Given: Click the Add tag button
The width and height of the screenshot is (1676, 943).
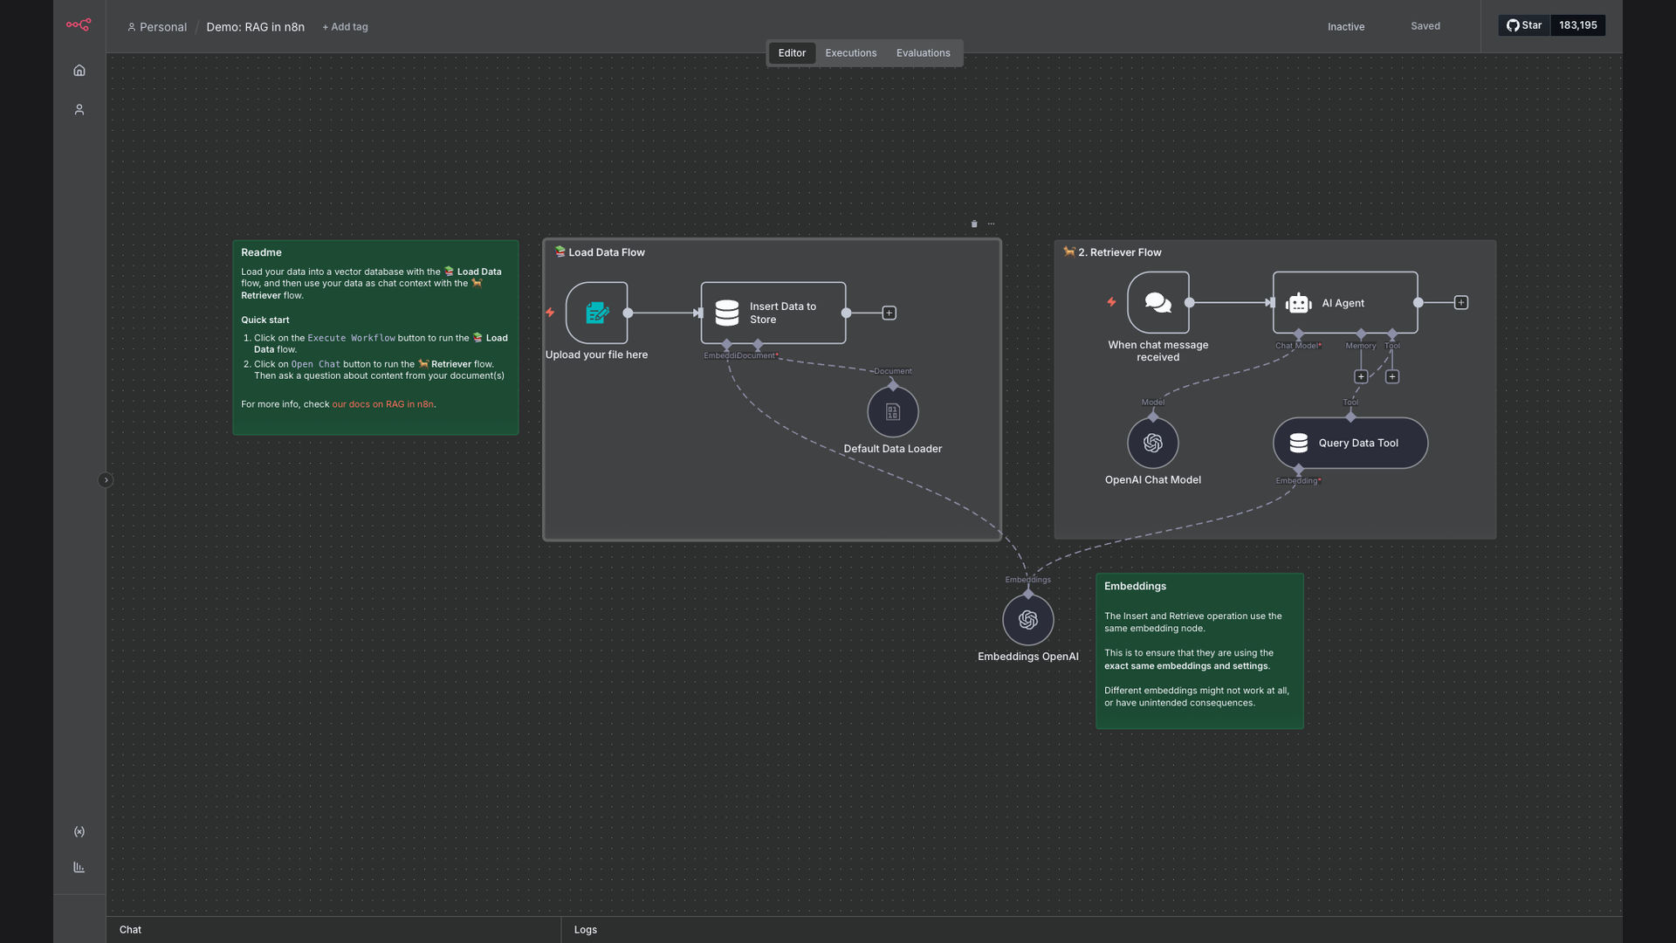Looking at the screenshot, I should tap(346, 27).
